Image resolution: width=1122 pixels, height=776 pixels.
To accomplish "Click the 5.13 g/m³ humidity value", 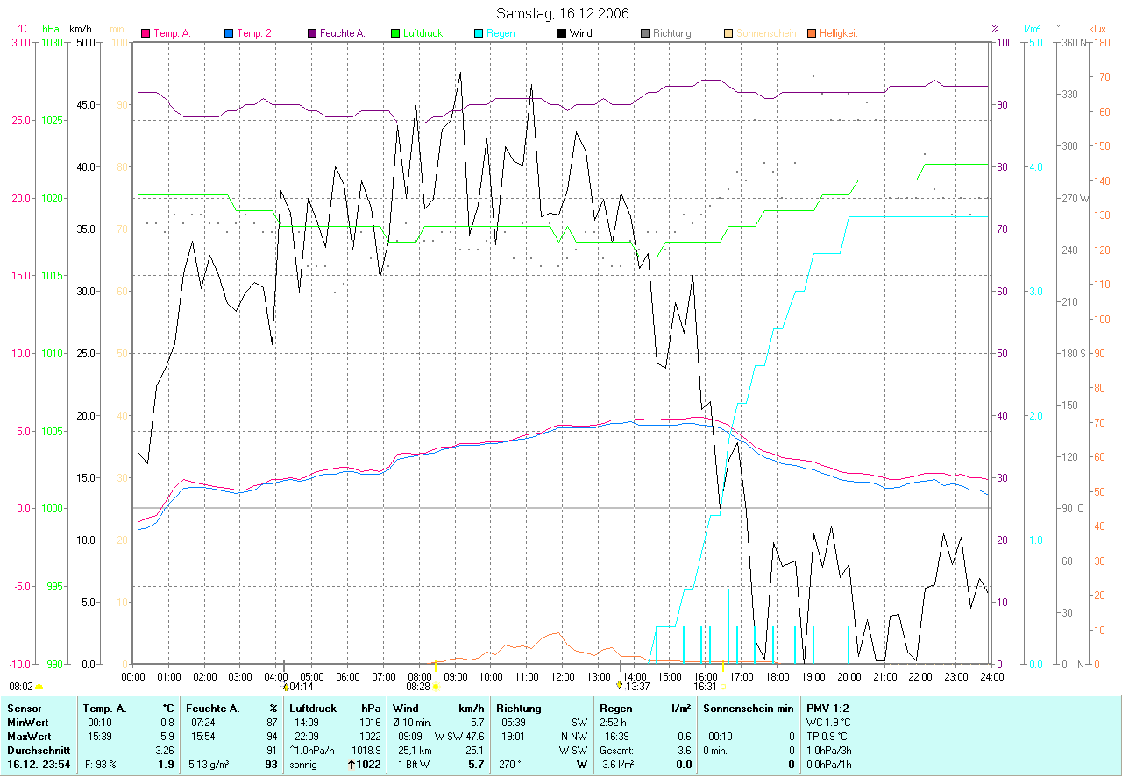I will (x=209, y=765).
